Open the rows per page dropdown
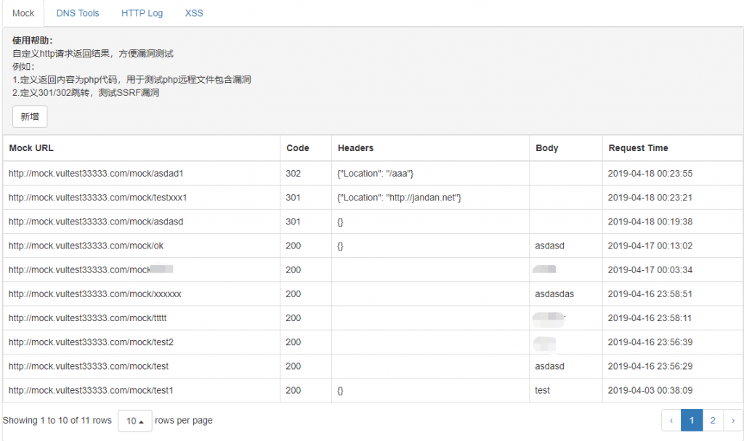744x441 pixels. [134, 421]
